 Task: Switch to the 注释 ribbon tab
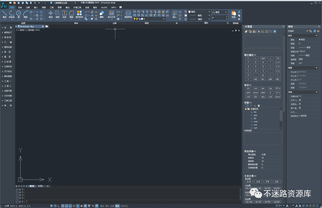coord(28,7)
